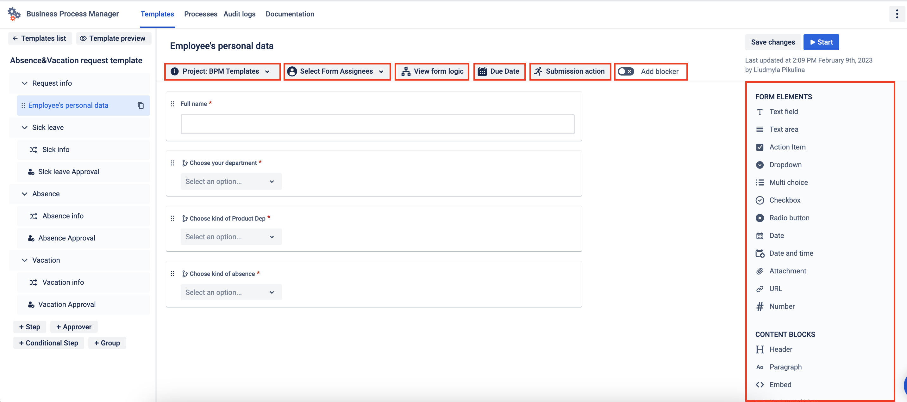Open the Choose your department dropdown
This screenshot has height=402, width=907.
pos(231,181)
